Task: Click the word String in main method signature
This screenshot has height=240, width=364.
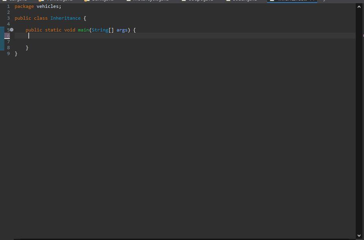Action: 100,30
